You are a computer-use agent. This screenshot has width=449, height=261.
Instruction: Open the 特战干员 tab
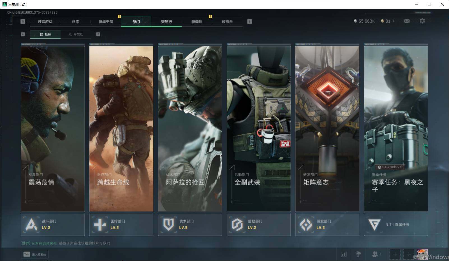(106, 22)
